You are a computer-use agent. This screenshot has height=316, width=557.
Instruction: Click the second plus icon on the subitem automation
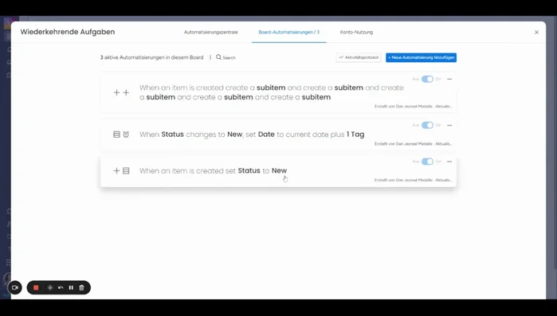(126, 92)
